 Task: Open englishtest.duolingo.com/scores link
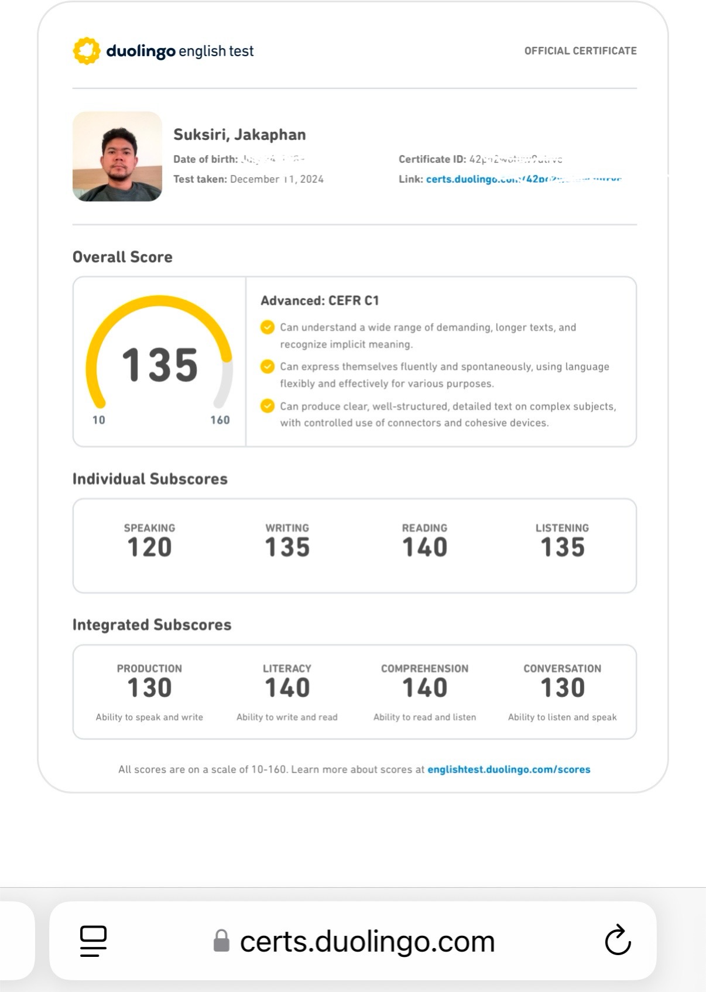pyautogui.click(x=509, y=769)
